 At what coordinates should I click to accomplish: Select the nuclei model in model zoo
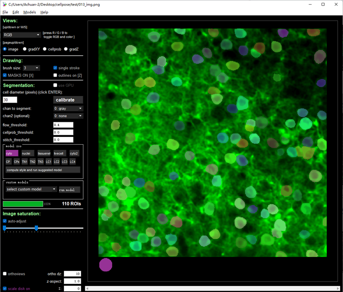(x=27, y=153)
